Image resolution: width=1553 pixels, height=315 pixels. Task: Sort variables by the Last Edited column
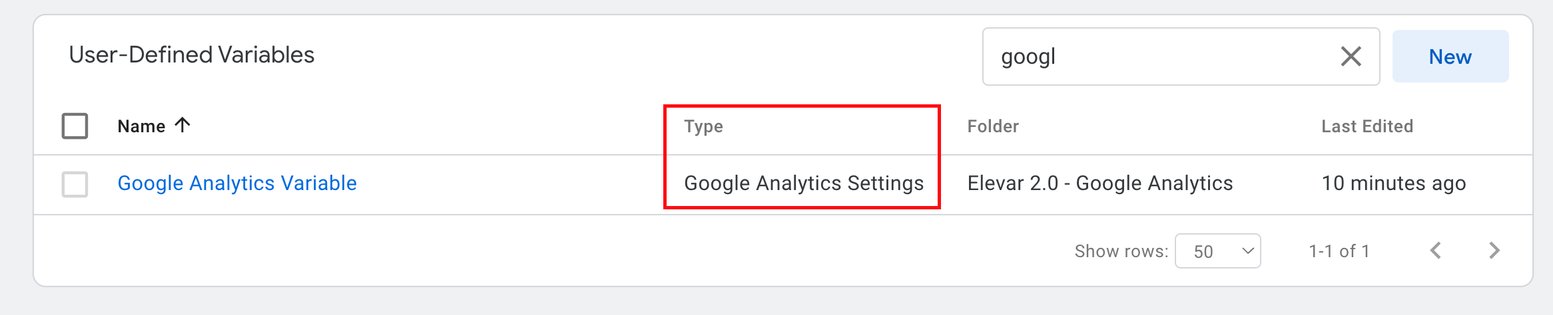[x=1367, y=126]
